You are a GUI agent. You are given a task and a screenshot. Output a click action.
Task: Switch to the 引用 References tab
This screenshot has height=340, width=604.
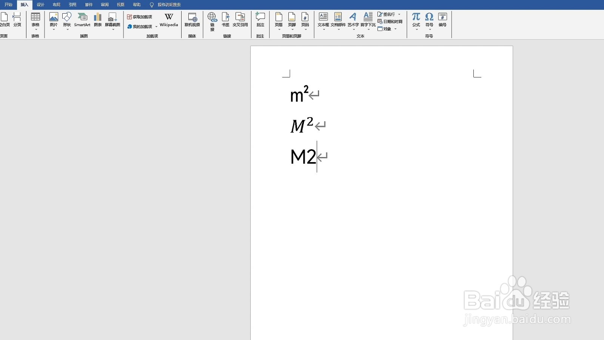point(72,5)
